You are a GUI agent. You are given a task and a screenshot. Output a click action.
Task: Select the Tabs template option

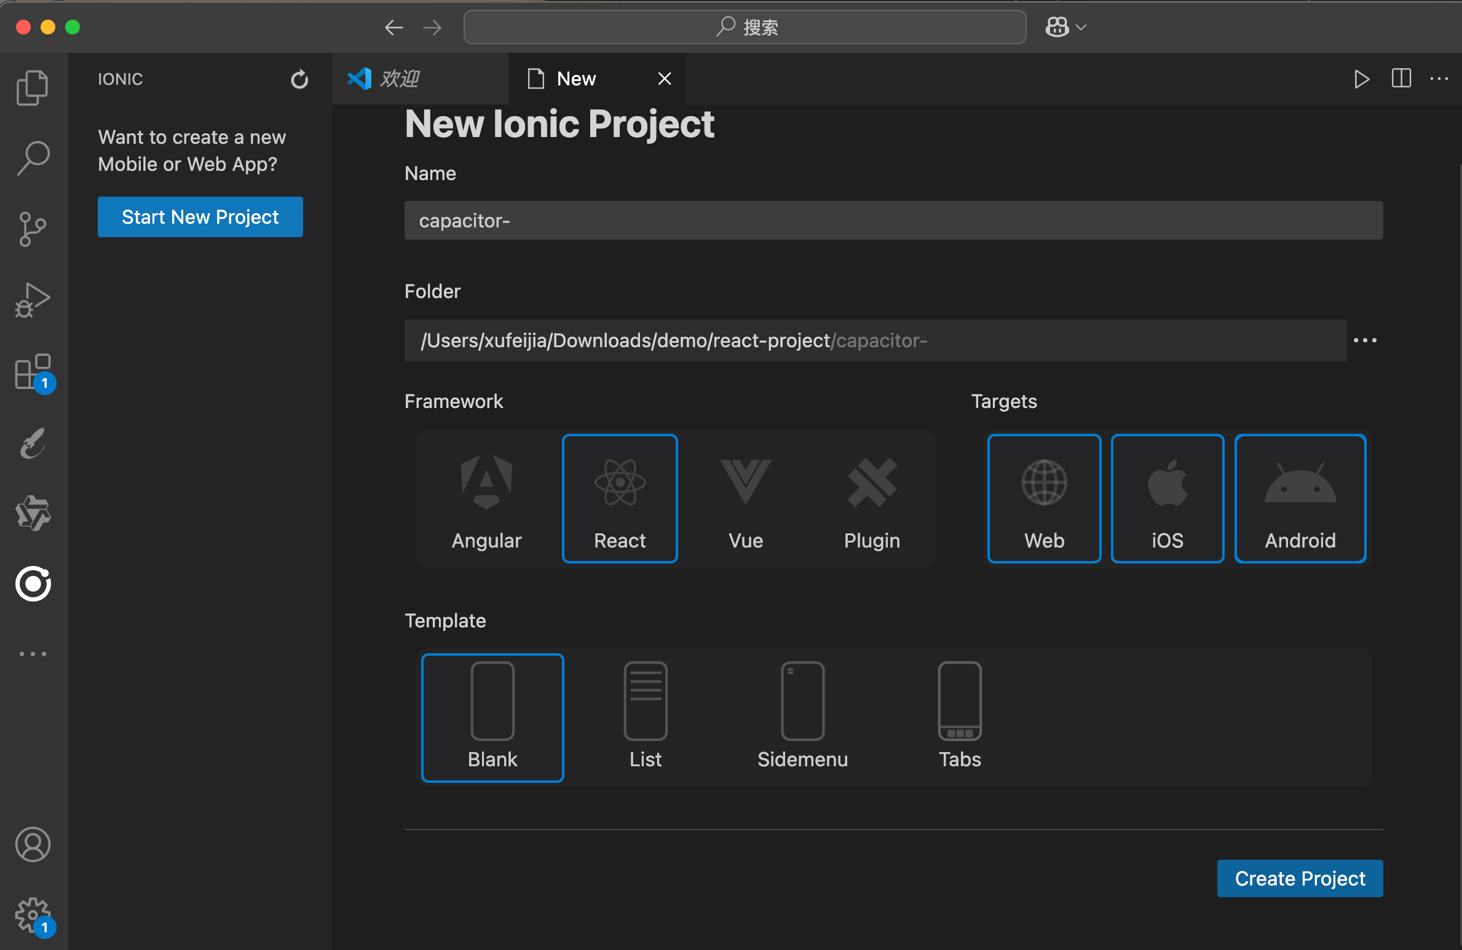[x=959, y=717]
